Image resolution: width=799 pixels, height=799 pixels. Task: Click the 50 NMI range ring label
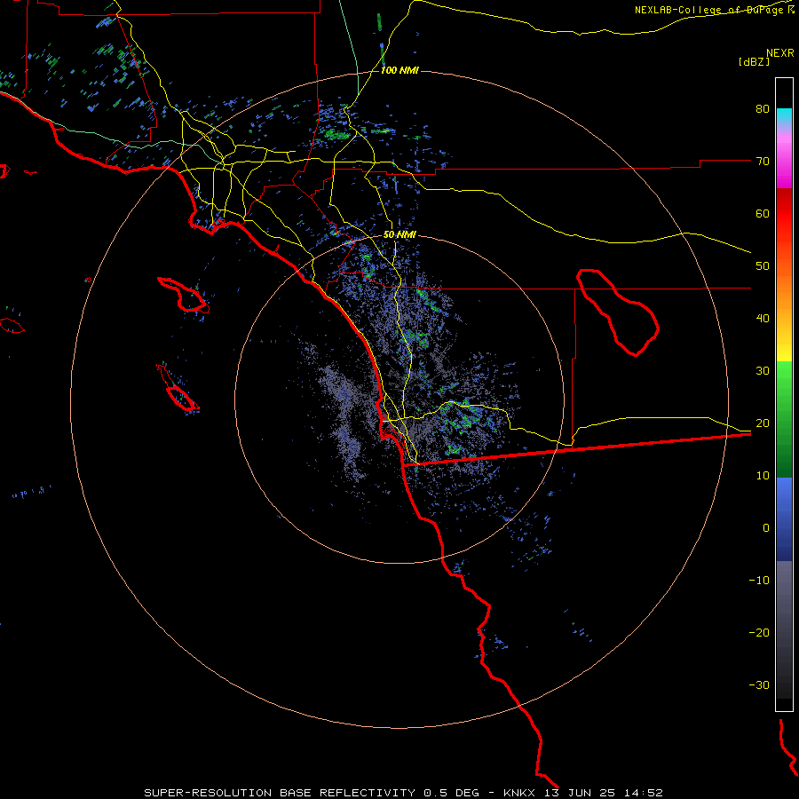click(399, 234)
